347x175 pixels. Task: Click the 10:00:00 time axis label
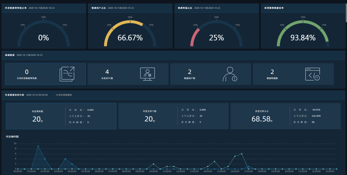153,171
